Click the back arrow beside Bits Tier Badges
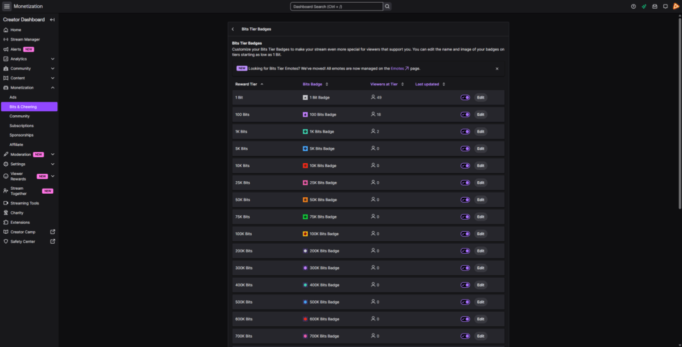This screenshot has width=682, height=347. click(233, 29)
